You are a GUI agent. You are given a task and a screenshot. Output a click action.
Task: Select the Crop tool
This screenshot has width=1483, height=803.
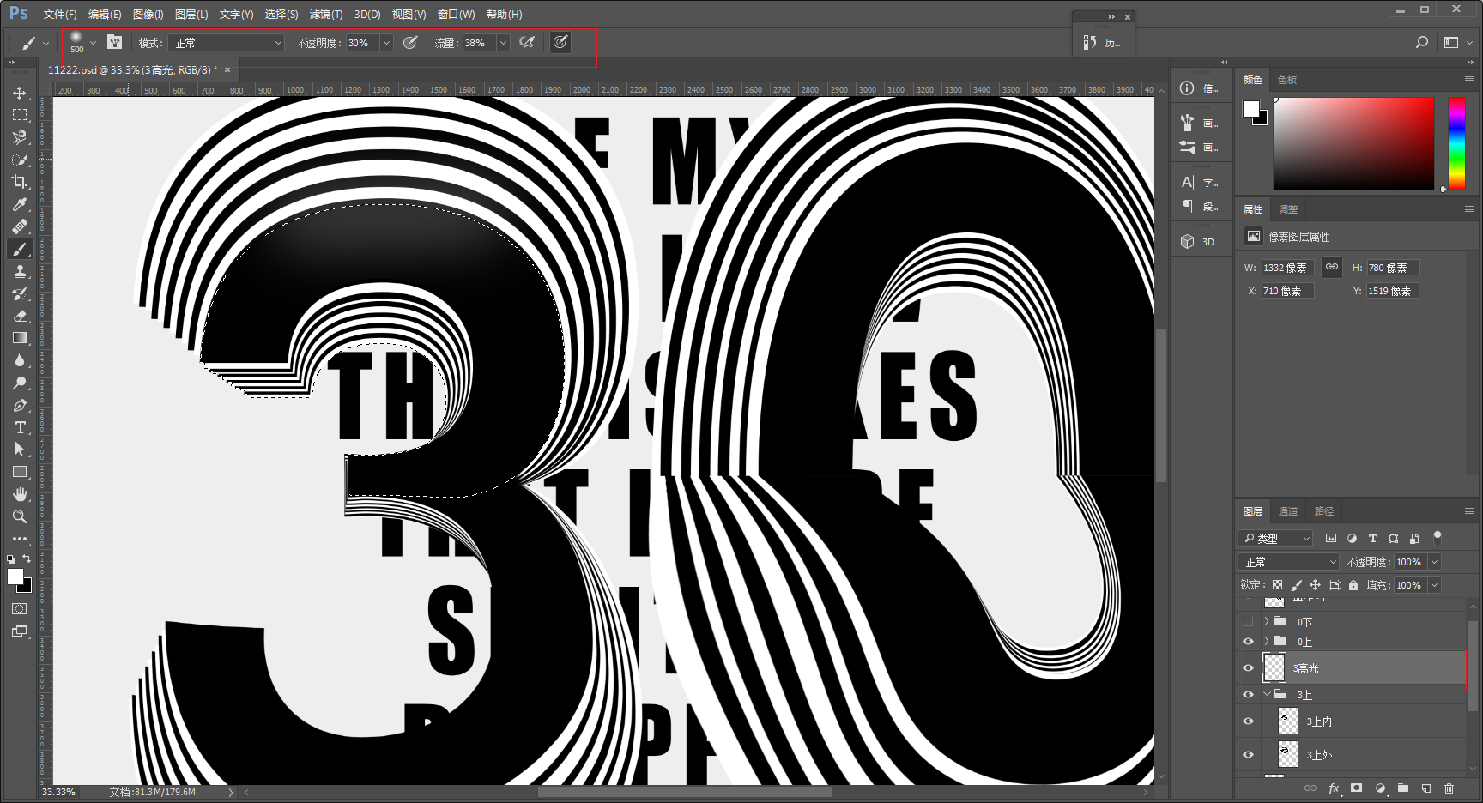20,182
